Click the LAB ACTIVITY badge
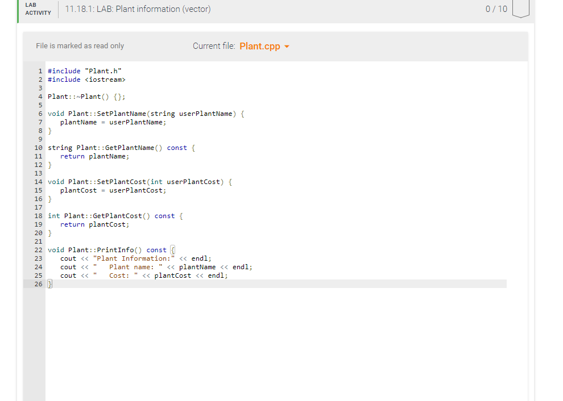Viewport: 563px width, 401px height. (x=37, y=9)
